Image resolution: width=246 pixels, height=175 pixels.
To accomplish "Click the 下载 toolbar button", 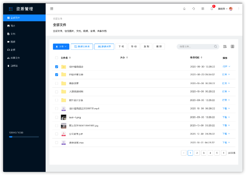I will coord(121,47).
